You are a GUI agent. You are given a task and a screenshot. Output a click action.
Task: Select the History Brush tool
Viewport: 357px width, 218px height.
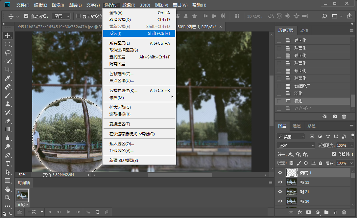8,112
